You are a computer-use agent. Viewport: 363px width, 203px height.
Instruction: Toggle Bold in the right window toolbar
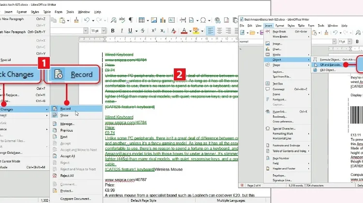coord(357,41)
